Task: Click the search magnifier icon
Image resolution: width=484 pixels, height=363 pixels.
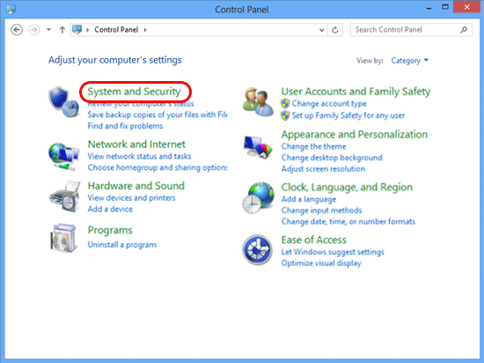Action: [464, 30]
